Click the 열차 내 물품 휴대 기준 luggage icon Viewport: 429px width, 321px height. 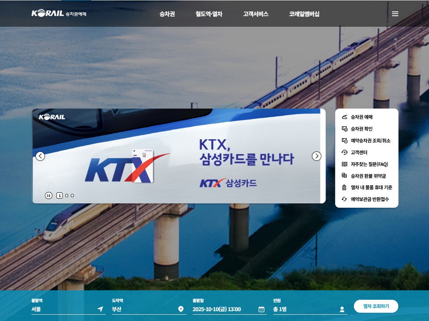coord(344,188)
